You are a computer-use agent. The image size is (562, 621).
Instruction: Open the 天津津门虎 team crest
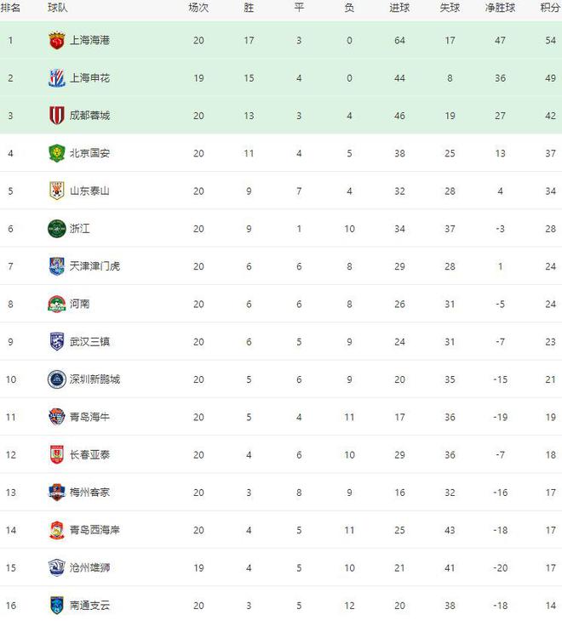(x=57, y=266)
